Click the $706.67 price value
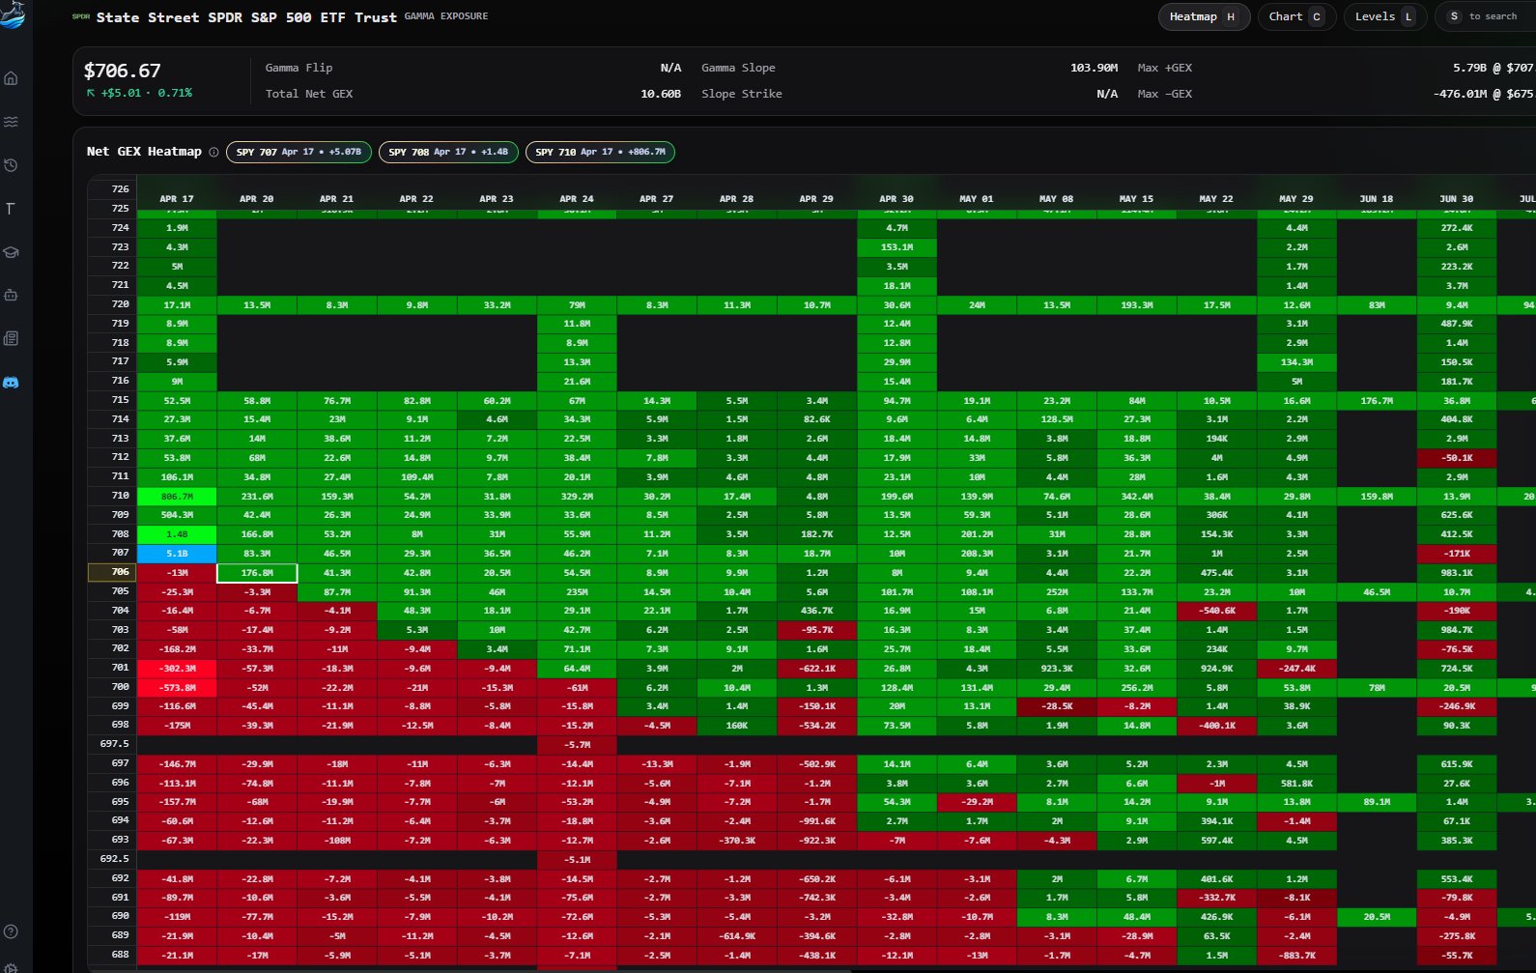1536x973 pixels. click(123, 71)
